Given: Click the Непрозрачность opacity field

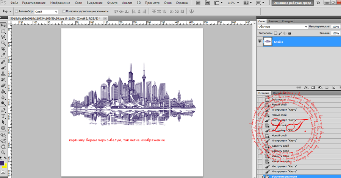Looking at the screenshot, I should click(336, 26).
